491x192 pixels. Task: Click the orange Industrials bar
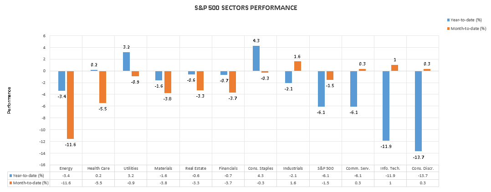point(297,66)
